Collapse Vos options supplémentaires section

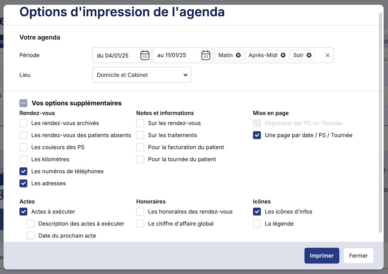23,103
